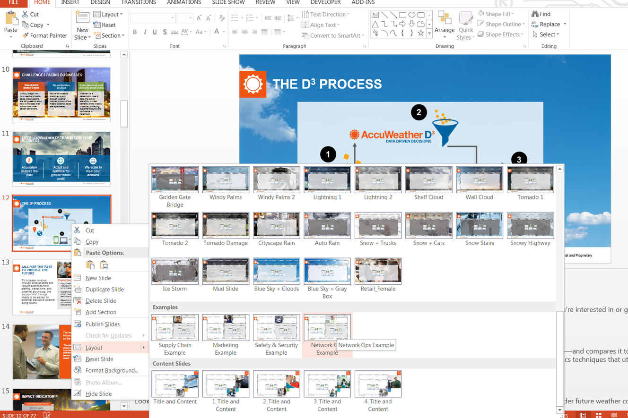Select the Supply Chain Example layout
628x418 pixels.
pos(175,335)
